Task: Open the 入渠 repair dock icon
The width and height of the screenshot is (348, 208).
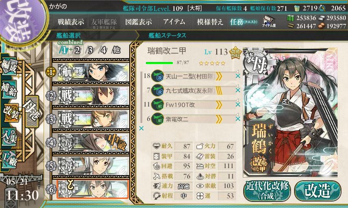Action: pos(9,137)
